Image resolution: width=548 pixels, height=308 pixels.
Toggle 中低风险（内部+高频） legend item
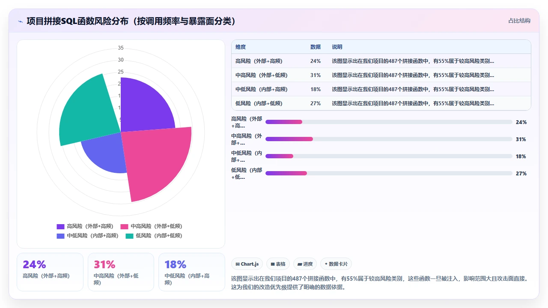pyautogui.click(x=87, y=236)
